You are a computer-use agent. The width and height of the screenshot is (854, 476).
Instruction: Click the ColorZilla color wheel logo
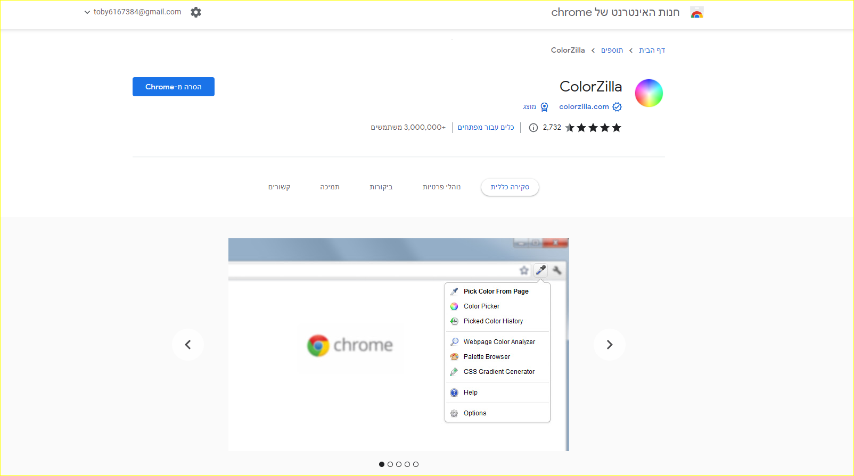point(649,93)
